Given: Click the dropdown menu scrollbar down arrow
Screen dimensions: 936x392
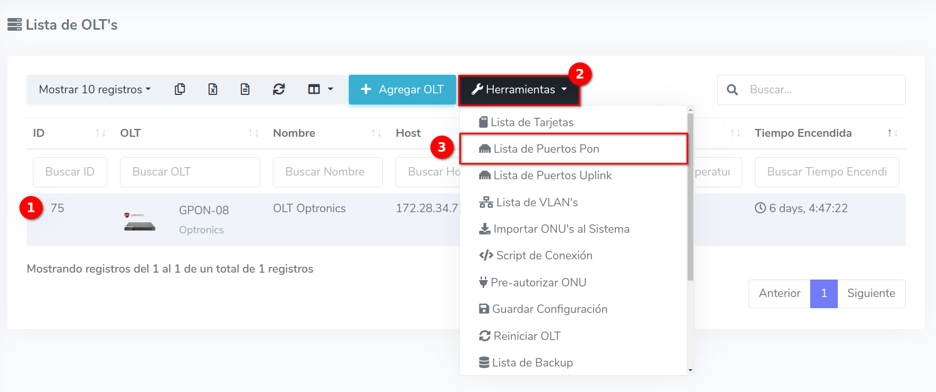Looking at the screenshot, I should pyautogui.click(x=690, y=370).
